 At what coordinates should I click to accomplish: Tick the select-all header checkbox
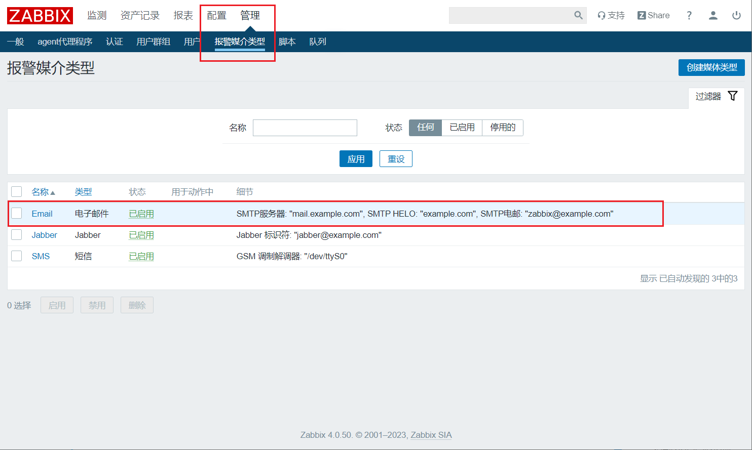pyautogui.click(x=17, y=191)
